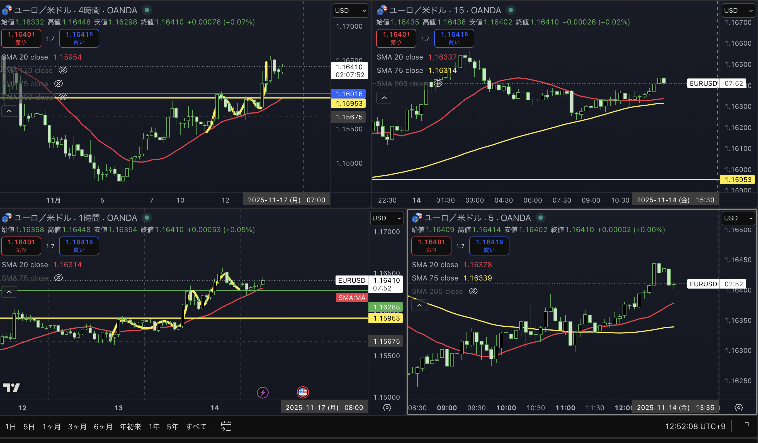The image size is (758, 443).
Task: Open USD currency dropdown on 4-hour chart
Action: point(350,11)
